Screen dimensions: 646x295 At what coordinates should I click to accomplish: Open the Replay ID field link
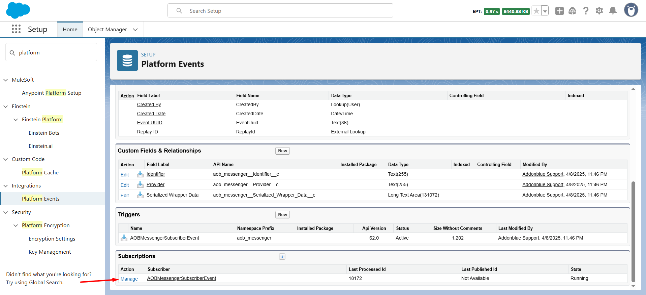coord(148,132)
